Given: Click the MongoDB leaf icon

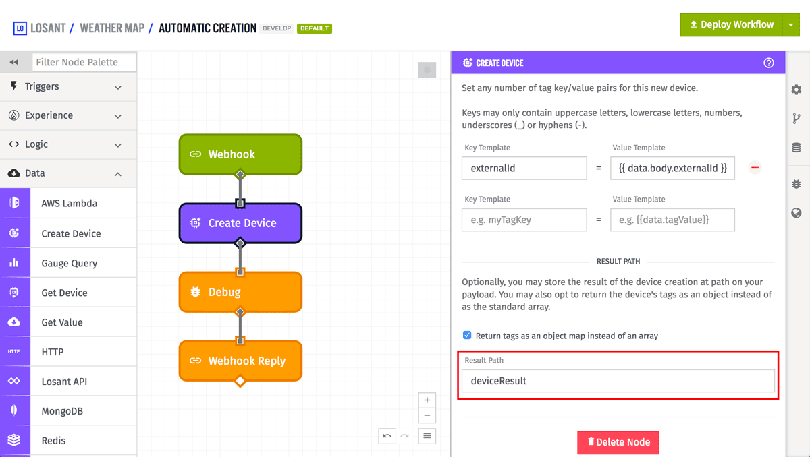Looking at the screenshot, I should (x=14, y=411).
